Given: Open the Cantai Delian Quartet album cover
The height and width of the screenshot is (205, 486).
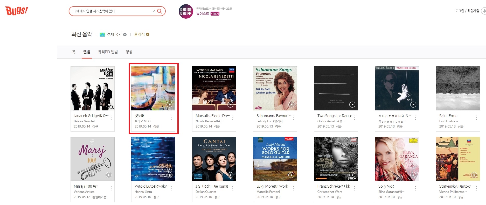Looking at the screenshot, I should [x=214, y=159].
